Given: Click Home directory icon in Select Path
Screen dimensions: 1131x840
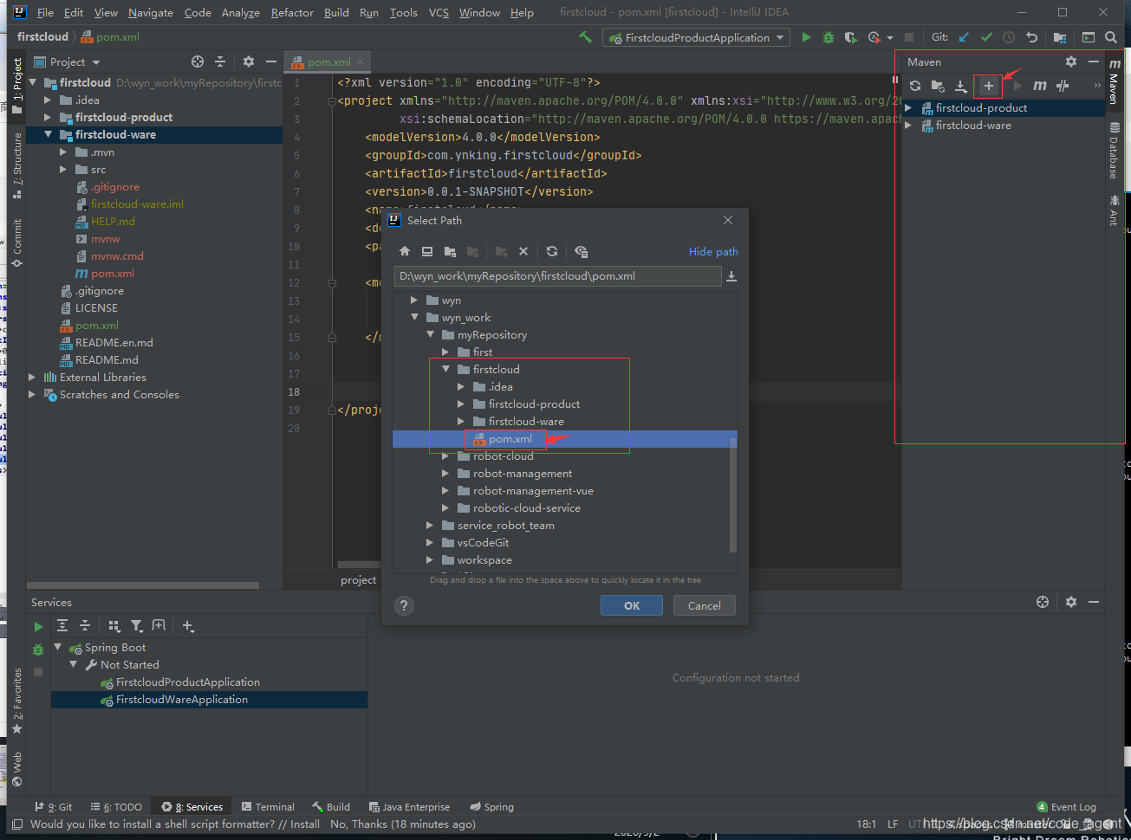Looking at the screenshot, I should [405, 251].
